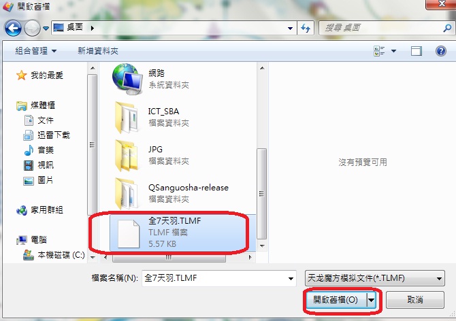
Task: Expand the 開啟舊檔 button dropdown arrow
Action: coord(372,300)
